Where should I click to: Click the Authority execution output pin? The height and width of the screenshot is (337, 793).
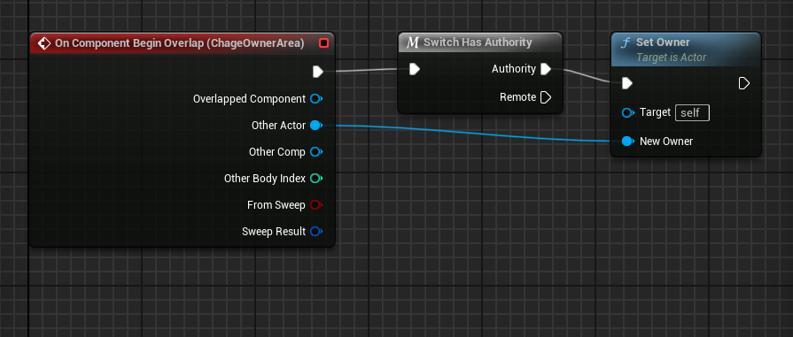[545, 69]
